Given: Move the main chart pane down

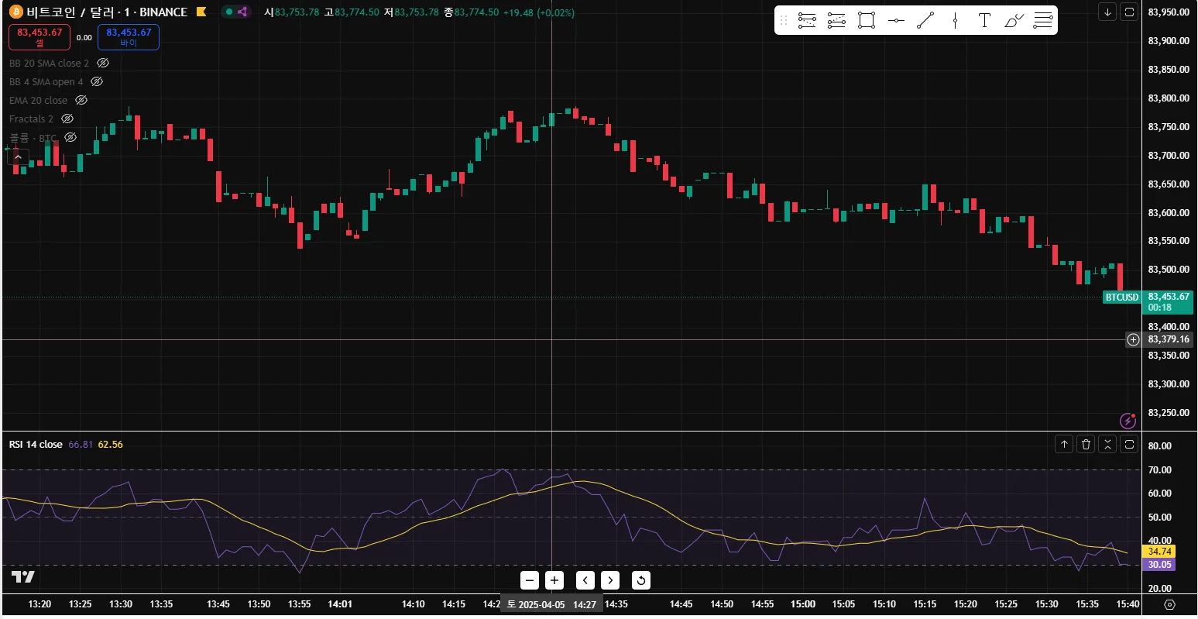Looking at the screenshot, I should pyautogui.click(x=1107, y=12).
